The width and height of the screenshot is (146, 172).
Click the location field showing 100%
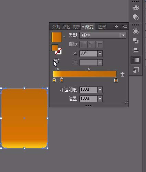click(89, 99)
